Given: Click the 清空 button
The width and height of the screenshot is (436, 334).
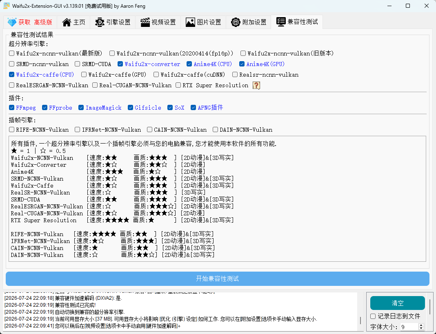Looking at the screenshot, I should (x=397, y=303).
